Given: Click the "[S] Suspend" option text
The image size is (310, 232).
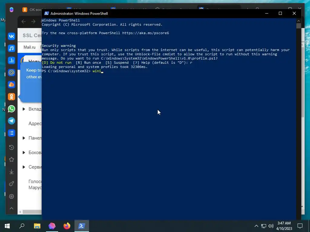Looking at the screenshot, I should click(x=117, y=63).
